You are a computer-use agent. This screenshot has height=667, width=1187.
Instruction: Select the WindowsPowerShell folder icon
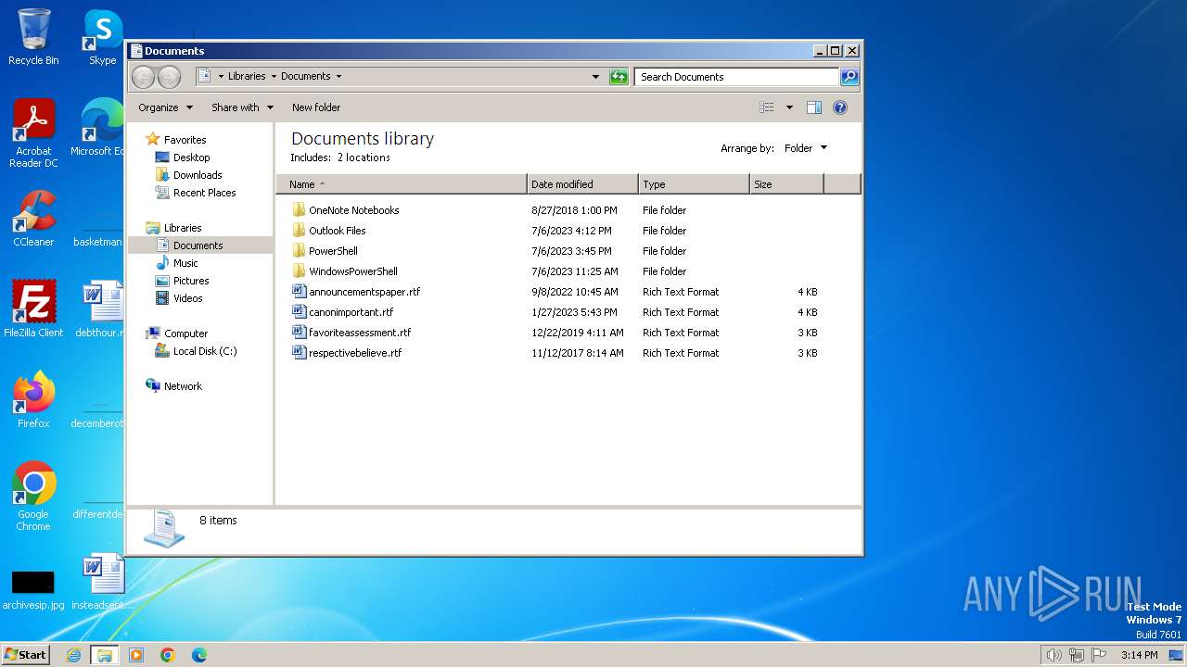pyautogui.click(x=299, y=271)
